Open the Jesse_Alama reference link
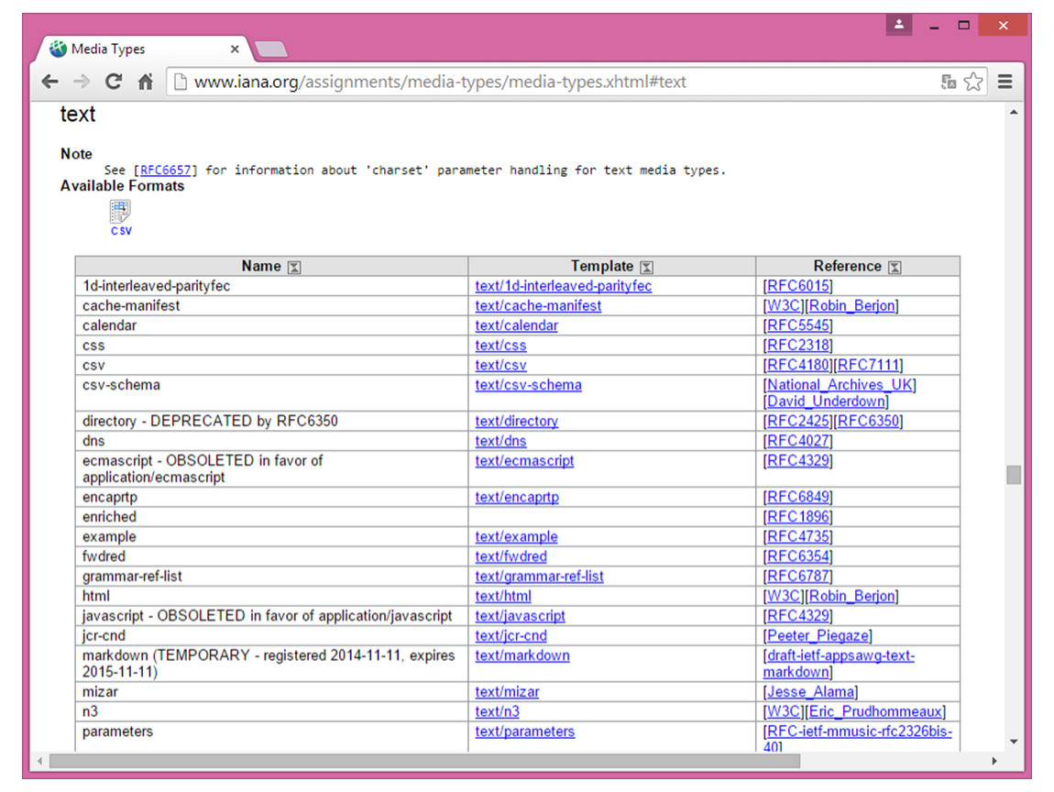This screenshot has width=1054, height=792. [x=811, y=692]
